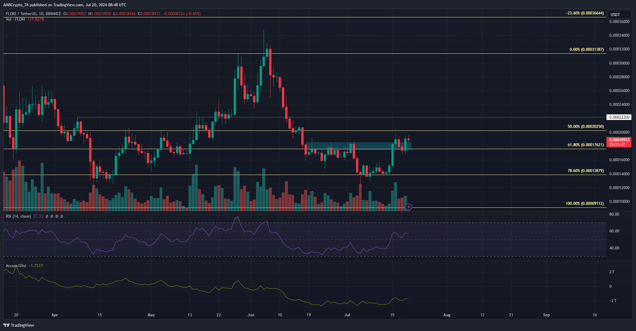Screen dimensions: 636x331
Task: Click the Sep date on the time axis
Action: 547,315
